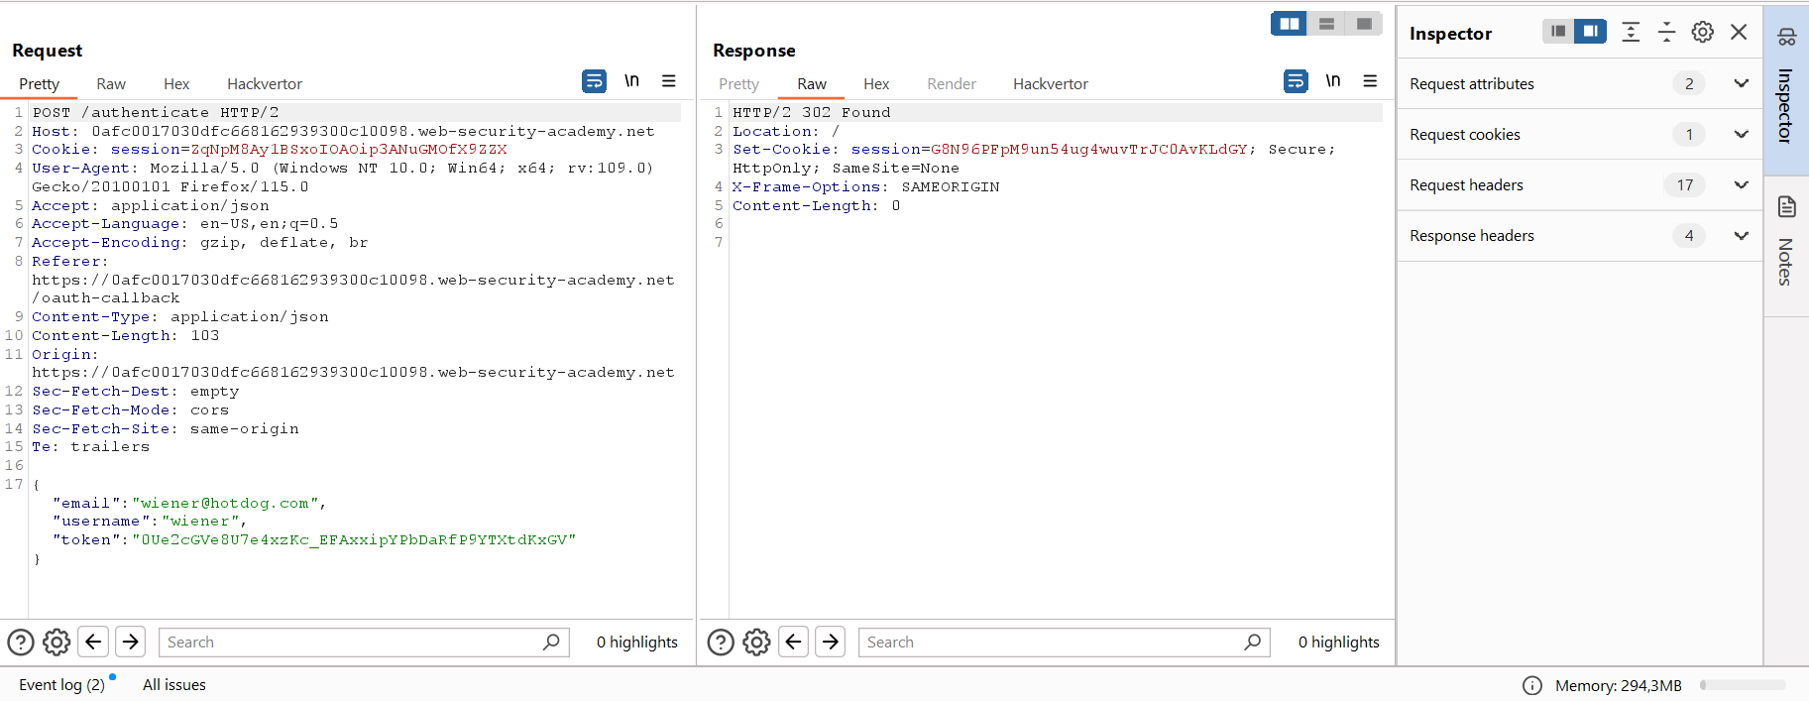Open help for Response search bar

721,643
